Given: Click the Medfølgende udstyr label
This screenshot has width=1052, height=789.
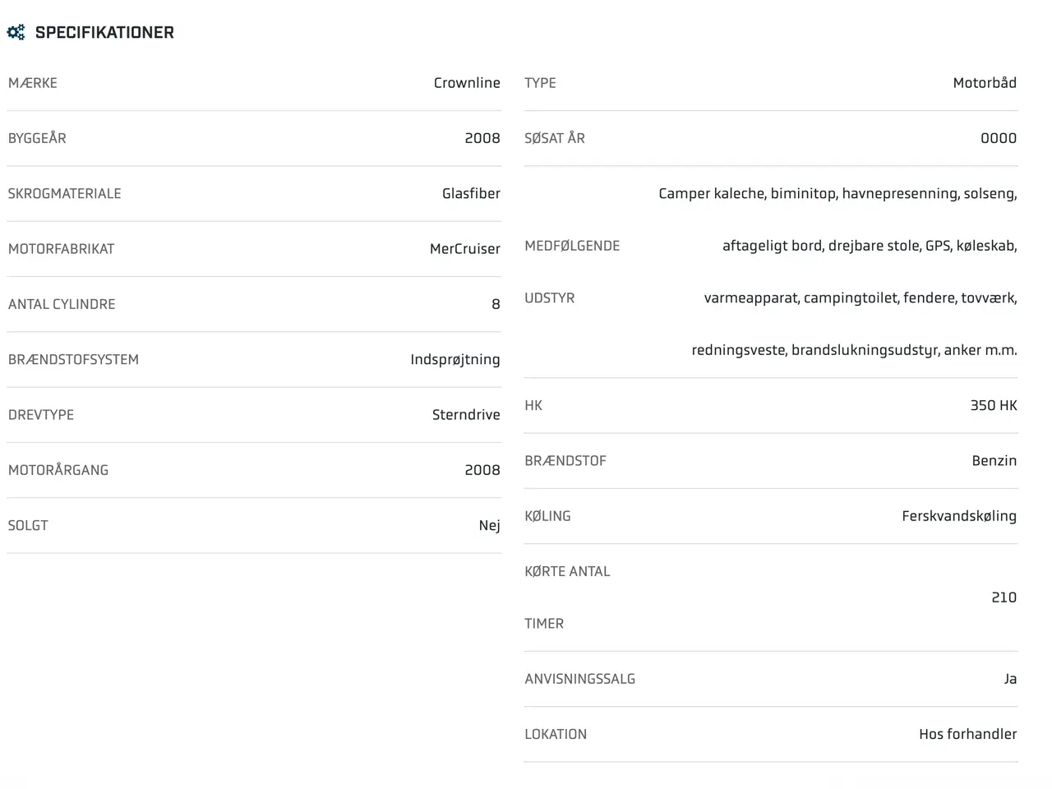Looking at the screenshot, I should tap(572, 272).
